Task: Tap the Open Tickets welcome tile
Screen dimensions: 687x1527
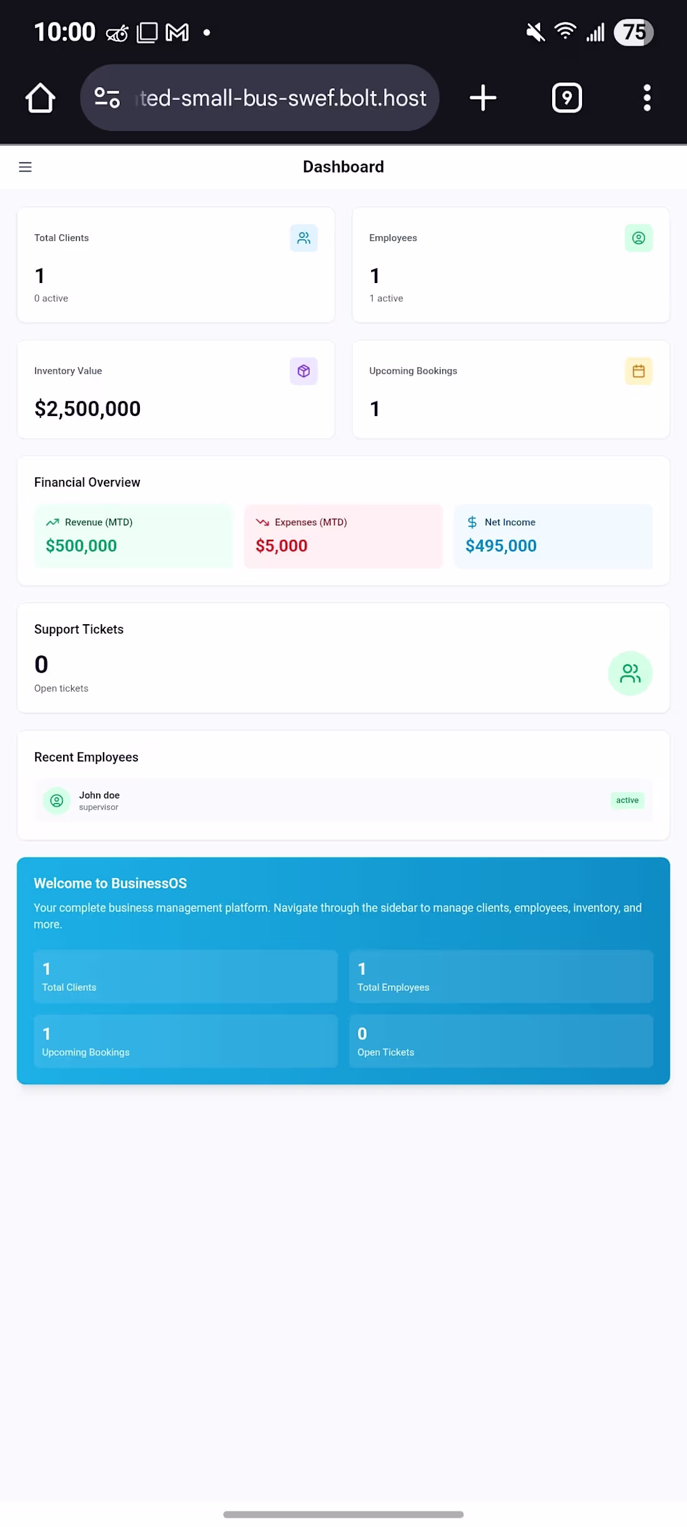Action: [x=501, y=1042]
